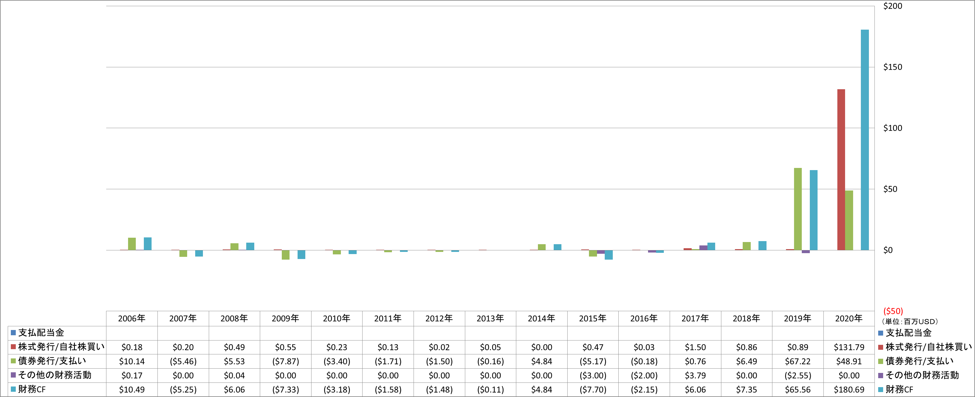Click the 2006年 column header
This screenshot has height=397, width=975.
(x=132, y=318)
